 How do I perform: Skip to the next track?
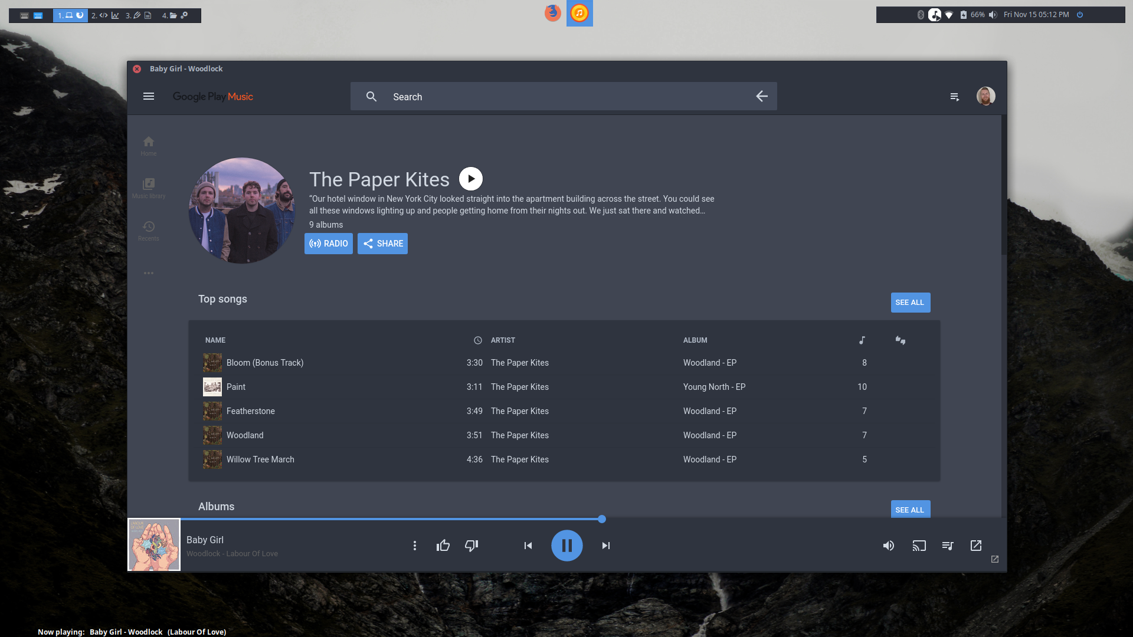[605, 546]
